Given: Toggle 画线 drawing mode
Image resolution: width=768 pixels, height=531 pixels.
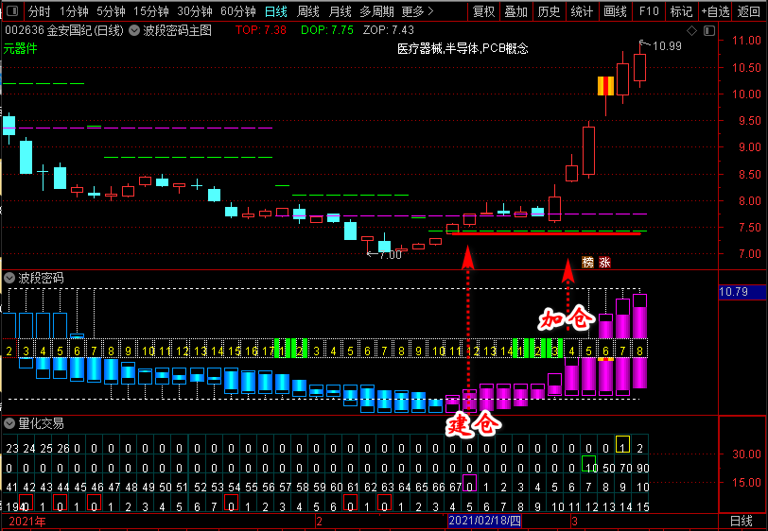Looking at the screenshot, I should coord(615,11).
